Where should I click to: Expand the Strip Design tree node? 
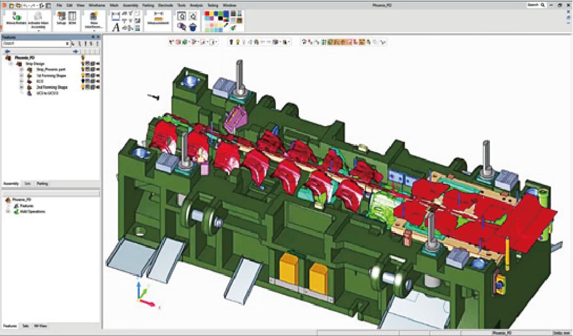click(x=11, y=64)
